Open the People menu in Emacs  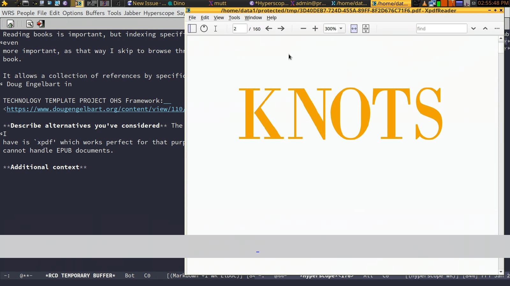[x=26, y=13]
